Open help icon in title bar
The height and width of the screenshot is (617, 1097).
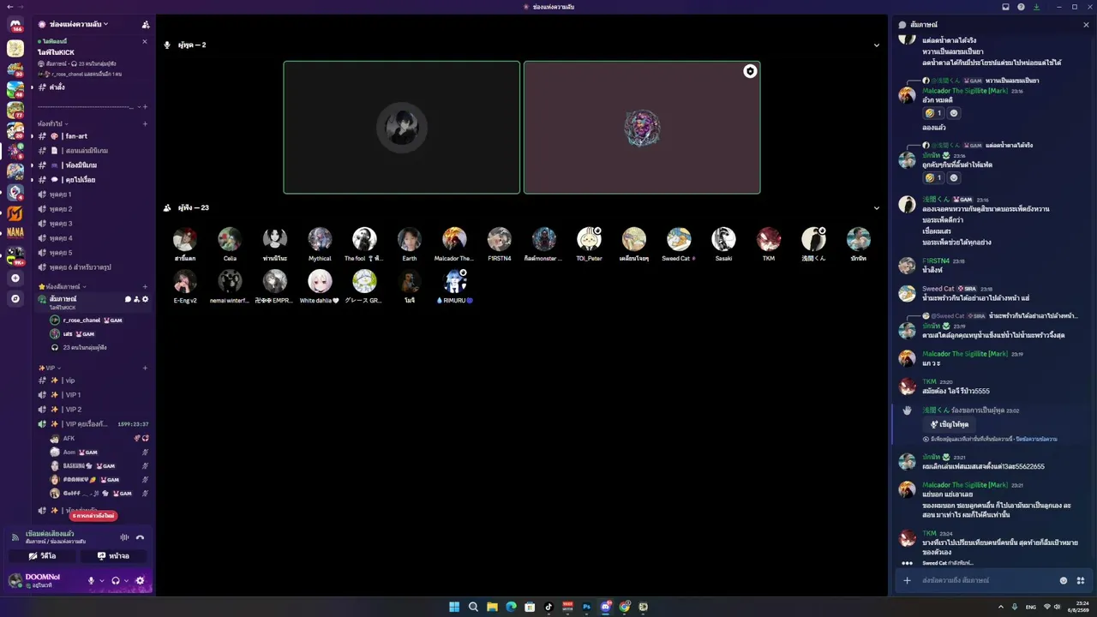click(x=1021, y=7)
